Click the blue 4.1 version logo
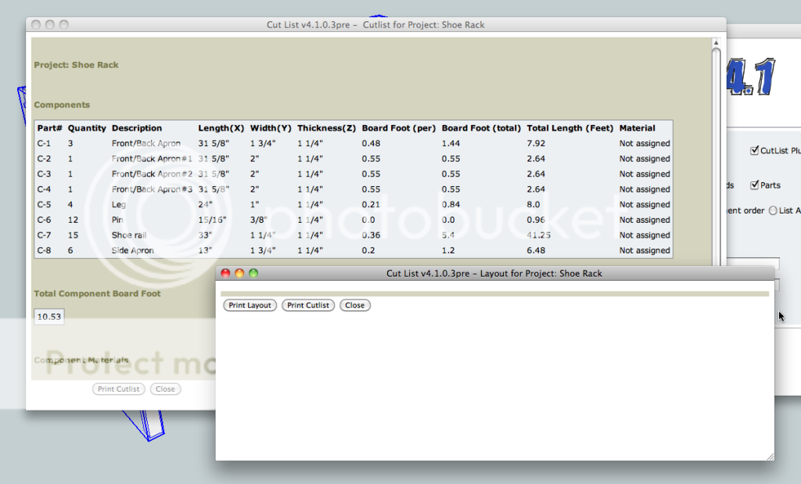The image size is (801, 484). click(x=749, y=78)
